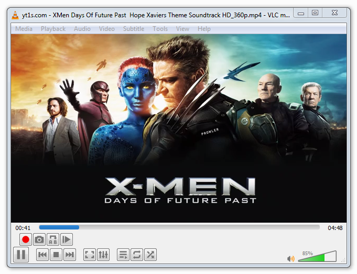Mute audio via speaker icon

coord(291,258)
